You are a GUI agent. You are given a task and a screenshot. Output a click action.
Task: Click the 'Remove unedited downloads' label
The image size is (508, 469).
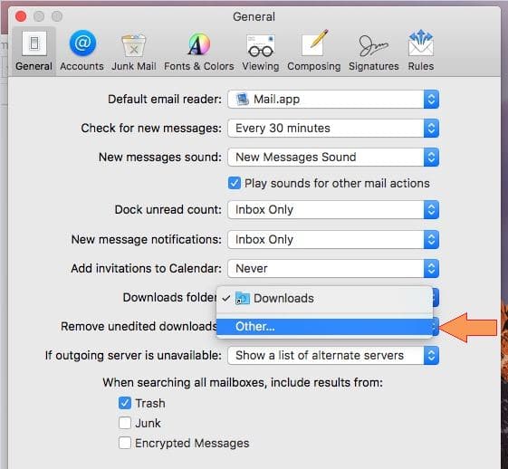coord(139,326)
